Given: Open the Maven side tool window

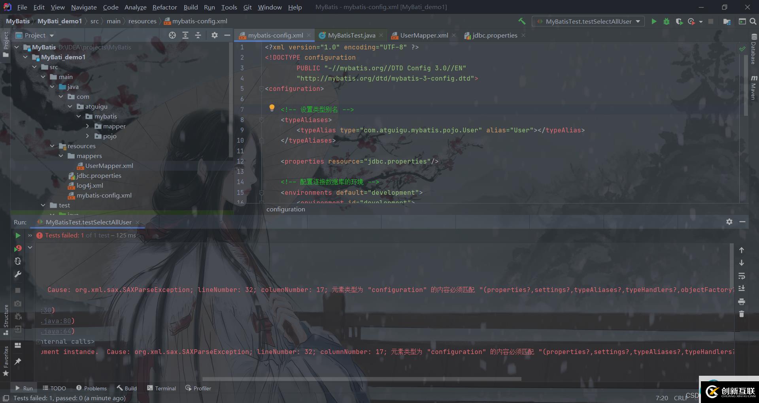Looking at the screenshot, I should pos(754,87).
